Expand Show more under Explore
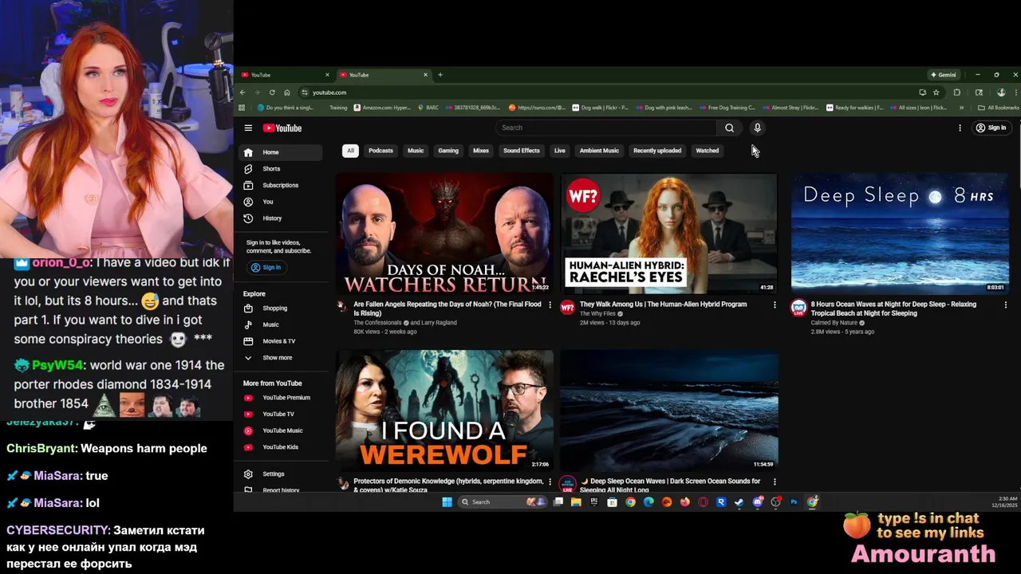 coord(280,358)
